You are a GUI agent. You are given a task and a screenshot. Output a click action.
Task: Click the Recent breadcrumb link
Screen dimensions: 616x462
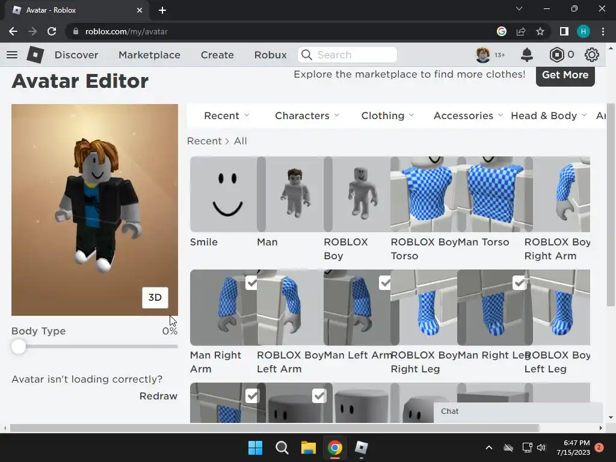205,141
